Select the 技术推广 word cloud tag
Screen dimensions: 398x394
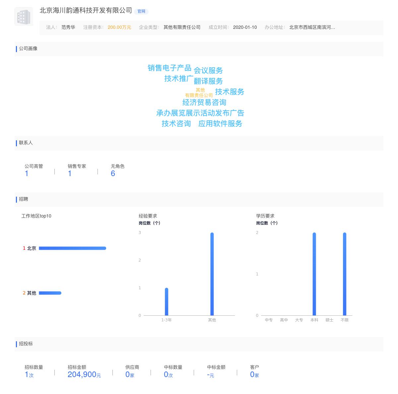pyautogui.click(x=179, y=79)
